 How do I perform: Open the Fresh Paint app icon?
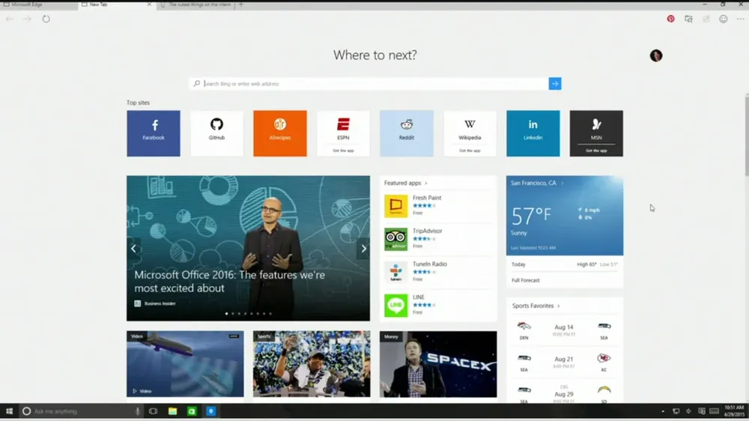[x=396, y=205]
